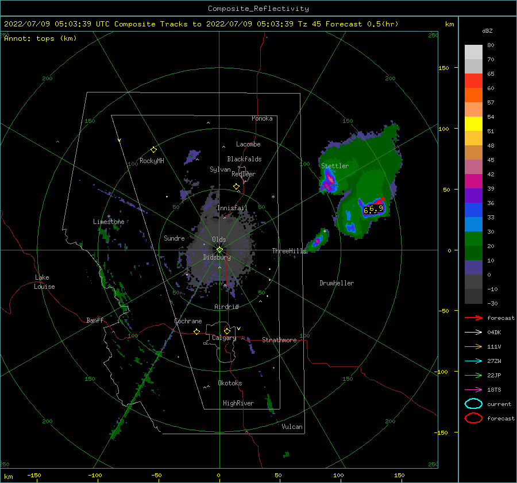
Task: Click the yellow diamond marker below Cochrane
Action: (x=196, y=331)
